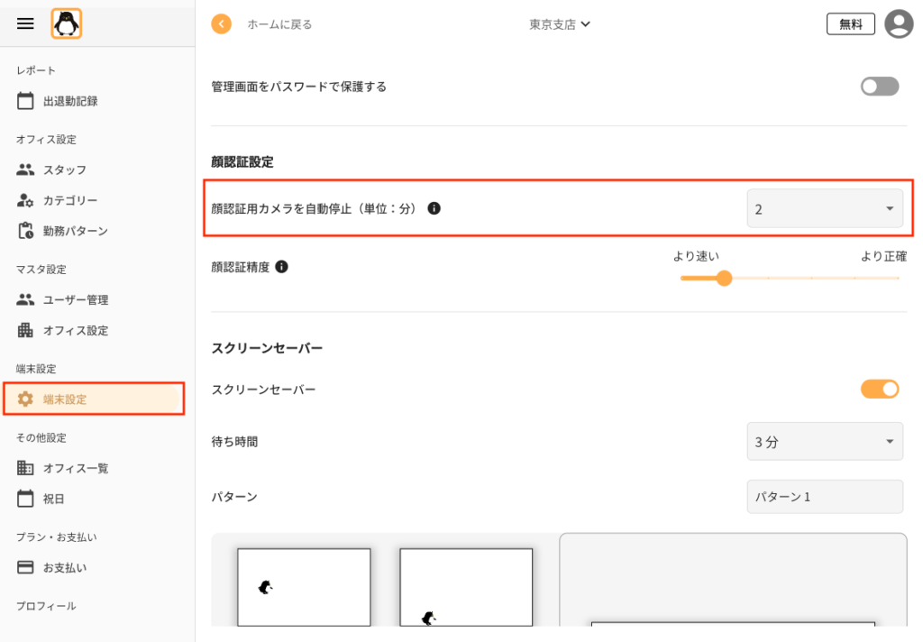Click info icon next to 顔認証精度

[x=282, y=267]
